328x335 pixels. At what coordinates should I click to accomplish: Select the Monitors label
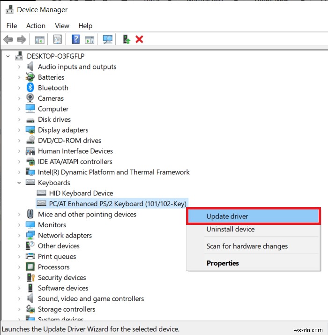point(52,225)
